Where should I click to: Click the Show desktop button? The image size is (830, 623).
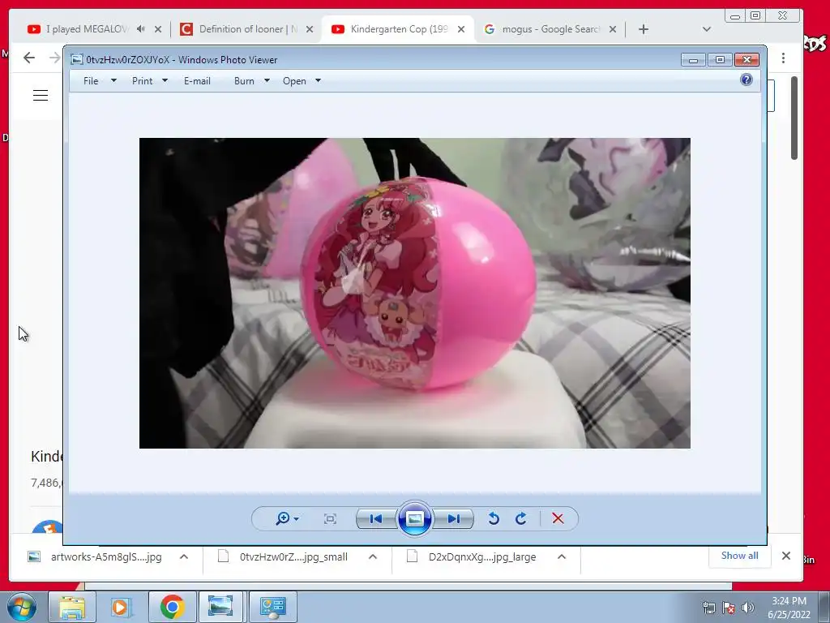(824, 608)
